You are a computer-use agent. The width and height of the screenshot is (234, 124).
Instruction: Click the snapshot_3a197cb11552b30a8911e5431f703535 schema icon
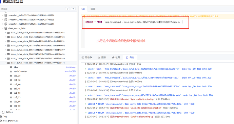point(6,20)
